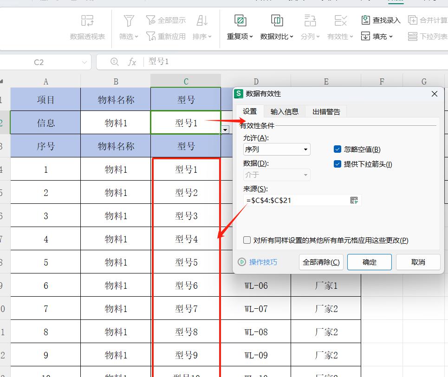This screenshot has width=448, height=377.
Task: Select column F header
Action: pos(382,81)
